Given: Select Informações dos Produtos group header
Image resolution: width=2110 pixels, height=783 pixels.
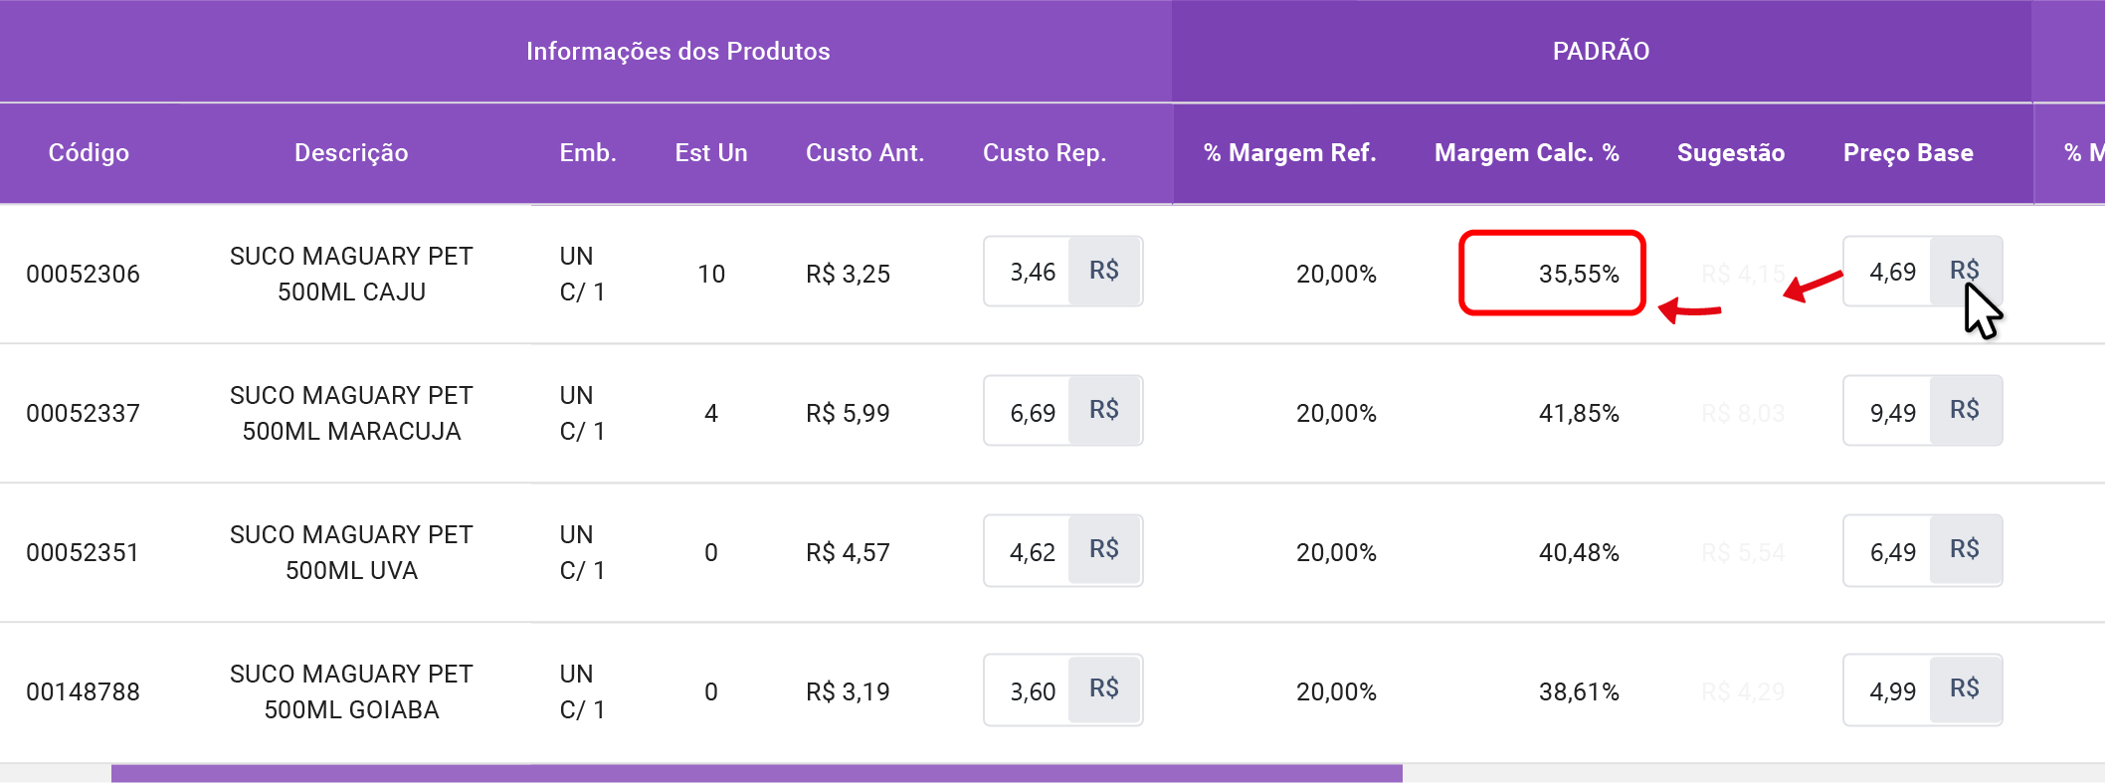Looking at the screenshot, I should [677, 52].
